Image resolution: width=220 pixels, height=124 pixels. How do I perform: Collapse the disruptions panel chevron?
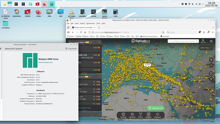[x=99, y=77]
